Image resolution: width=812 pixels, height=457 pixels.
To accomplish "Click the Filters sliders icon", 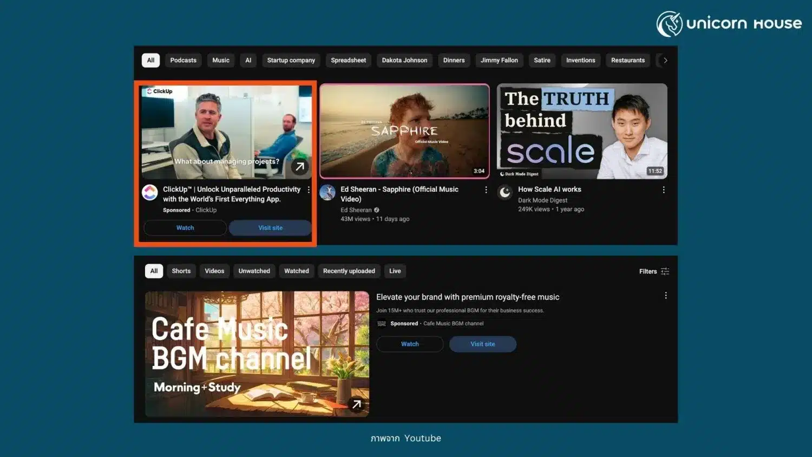I will (x=665, y=271).
